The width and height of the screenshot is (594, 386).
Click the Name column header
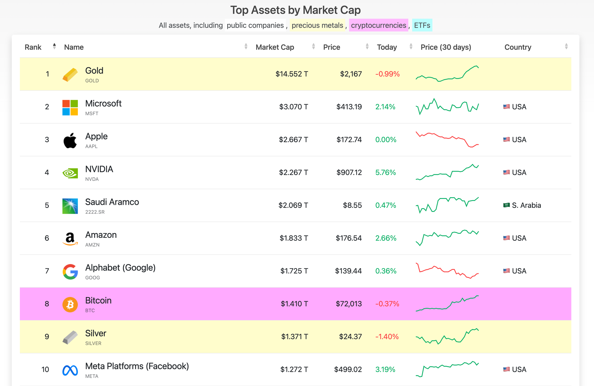click(74, 47)
